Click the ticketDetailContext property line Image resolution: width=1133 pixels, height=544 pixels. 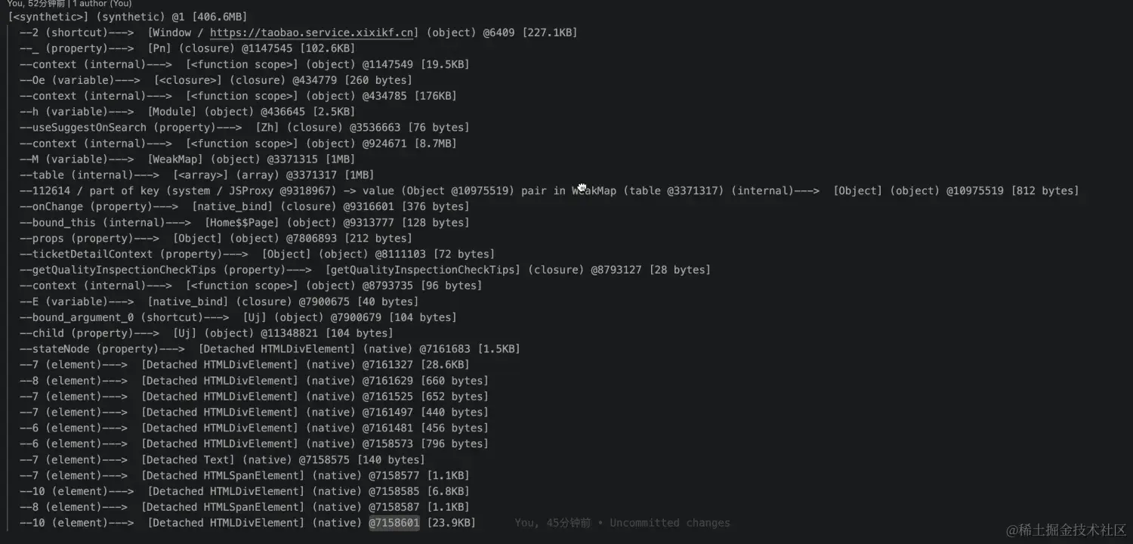257,254
